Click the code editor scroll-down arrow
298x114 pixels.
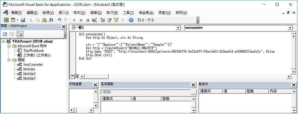tap(294, 72)
